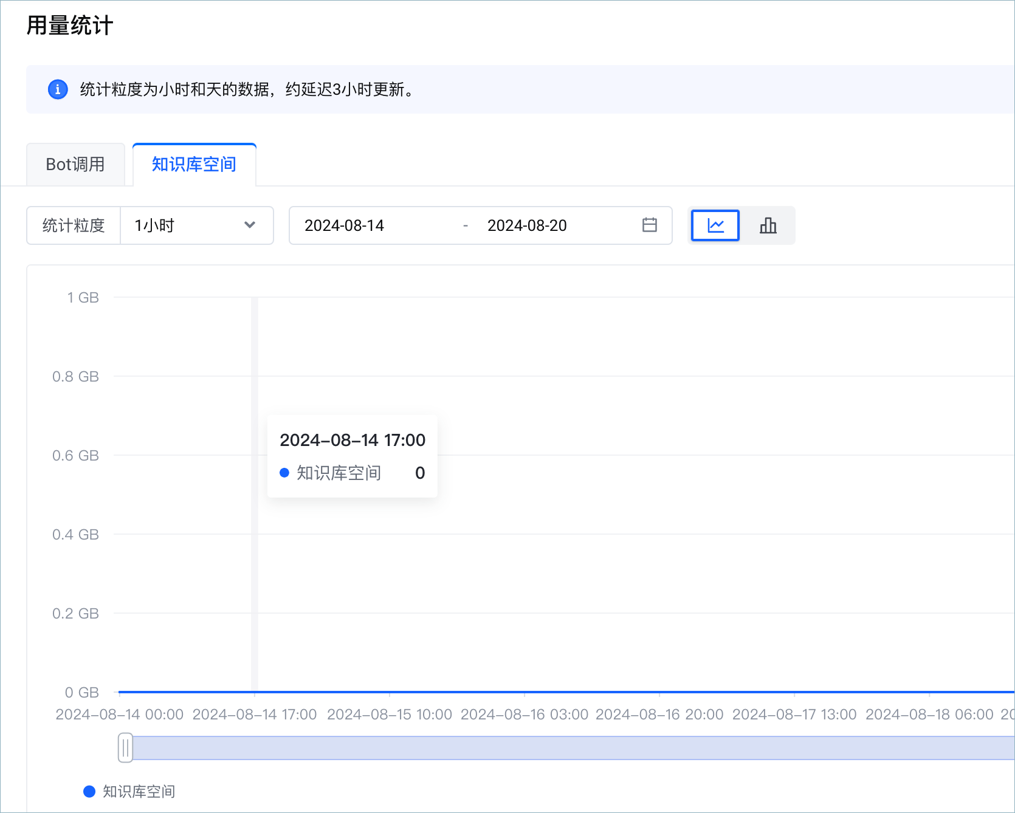Click tooltip timestamp 2024-08-14 17:00
The height and width of the screenshot is (813, 1015).
pos(353,439)
